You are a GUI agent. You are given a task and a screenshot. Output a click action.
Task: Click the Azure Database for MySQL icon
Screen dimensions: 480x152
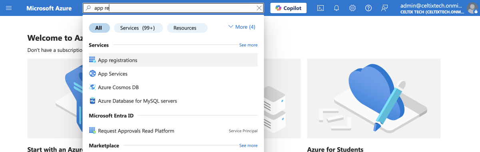92,101
